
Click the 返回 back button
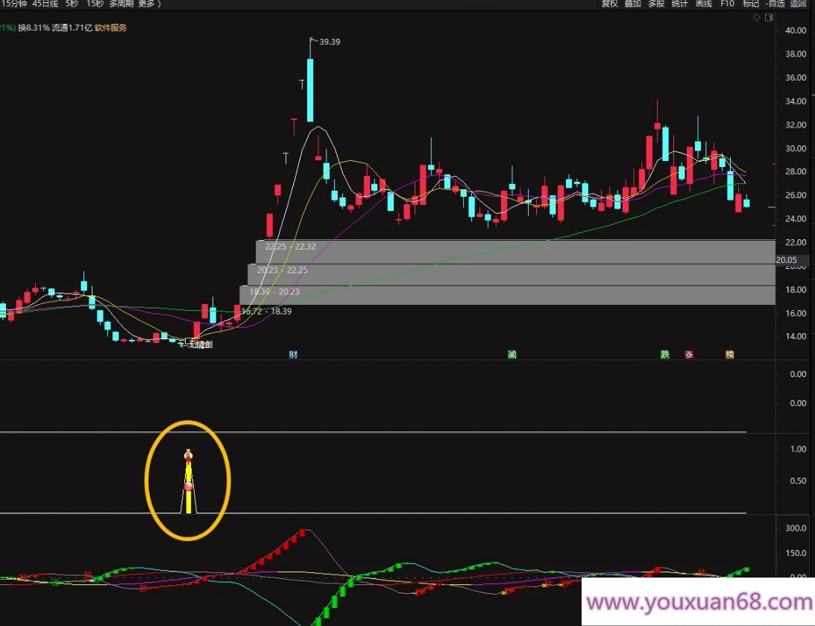(x=800, y=4)
